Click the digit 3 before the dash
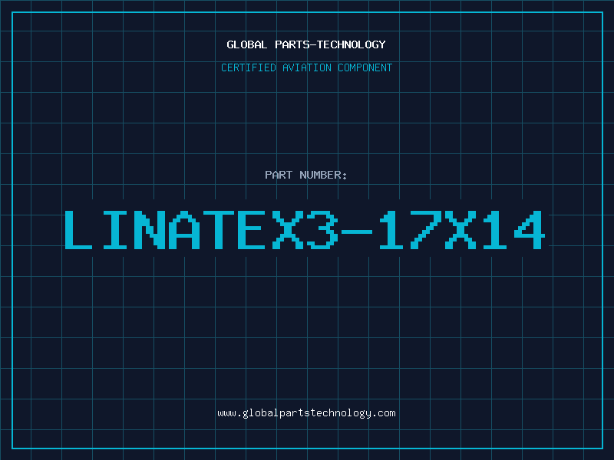614x460 pixels. point(322,230)
